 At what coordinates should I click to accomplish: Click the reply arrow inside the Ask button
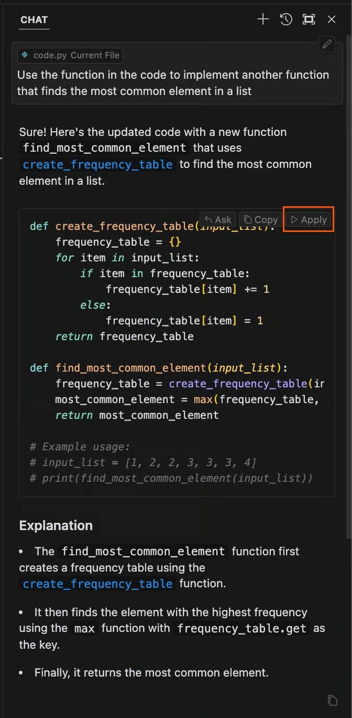click(209, 219)
